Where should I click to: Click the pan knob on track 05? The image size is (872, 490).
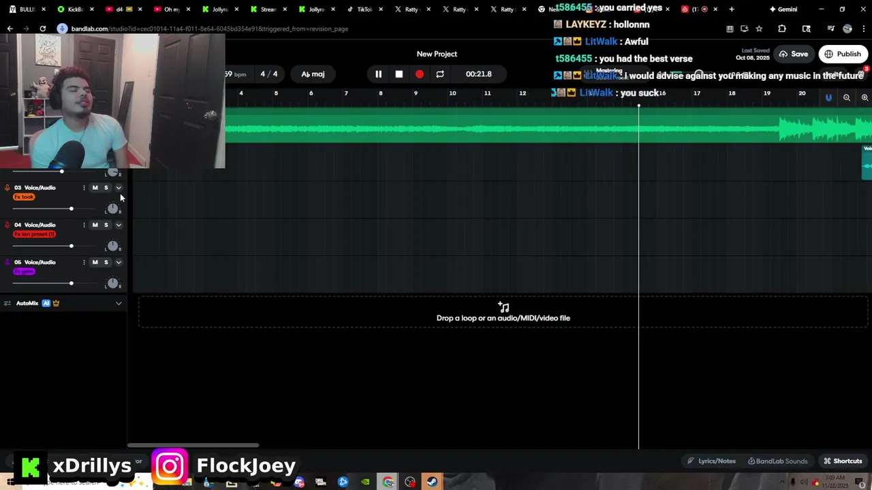(x=112, y=284)
